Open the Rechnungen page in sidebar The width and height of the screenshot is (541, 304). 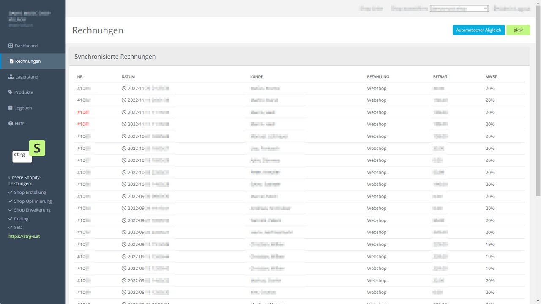(33, 61)
